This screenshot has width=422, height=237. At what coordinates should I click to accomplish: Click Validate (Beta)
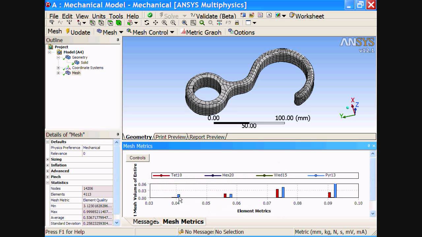click(213, 16)
